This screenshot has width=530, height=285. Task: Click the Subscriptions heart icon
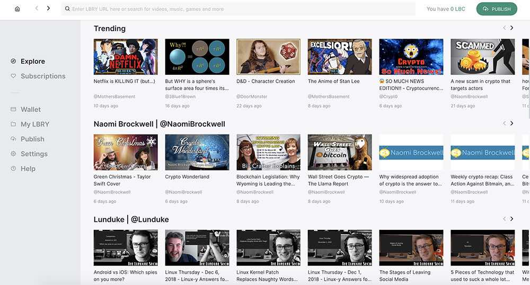click(13, 76)
